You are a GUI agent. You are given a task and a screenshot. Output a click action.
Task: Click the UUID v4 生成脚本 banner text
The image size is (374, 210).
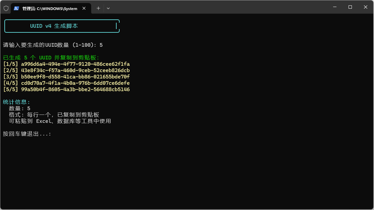[x=54, y=26]
